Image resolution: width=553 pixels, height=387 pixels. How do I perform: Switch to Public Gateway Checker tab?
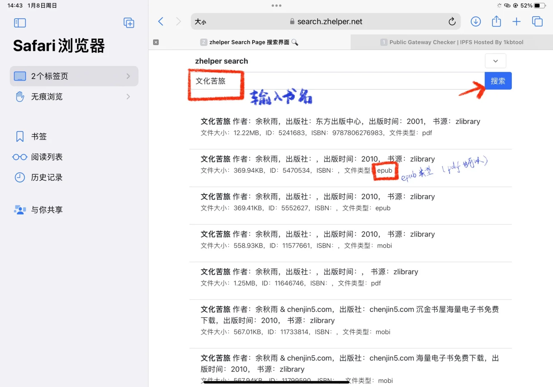click(452, 42)
